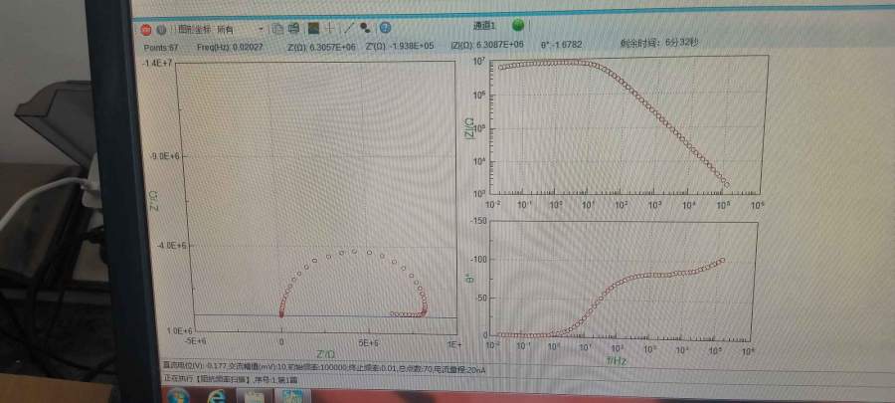Viewport: 895px width, 403px height.
Task: Click the Bode magnitude |Z| plot
Action: tap(626, 124)
